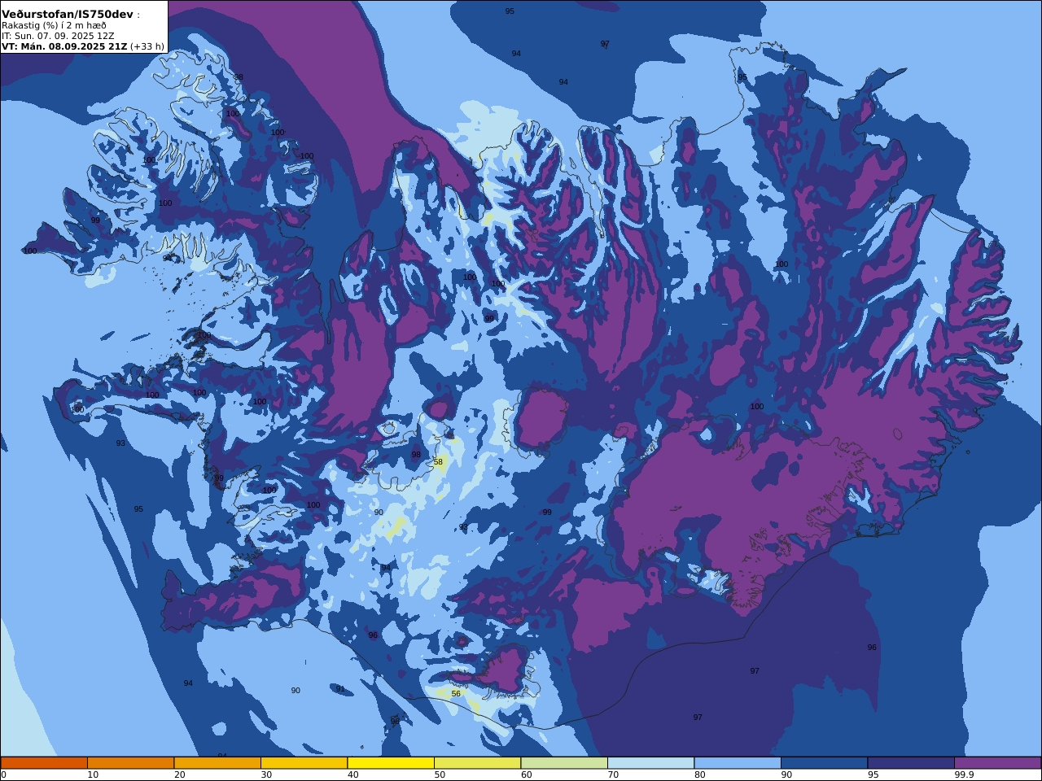Pick the dark blue 90–95 legend swatch
Screen dimensions: 1042x781
click(824, 763)
